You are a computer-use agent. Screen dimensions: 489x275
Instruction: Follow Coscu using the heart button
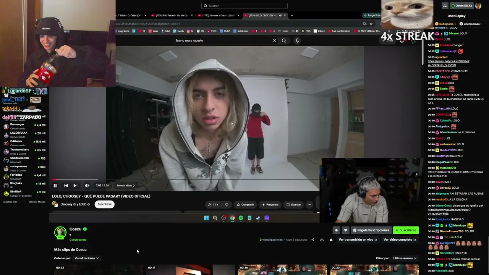pyautogui.click(x=345, y=230)
